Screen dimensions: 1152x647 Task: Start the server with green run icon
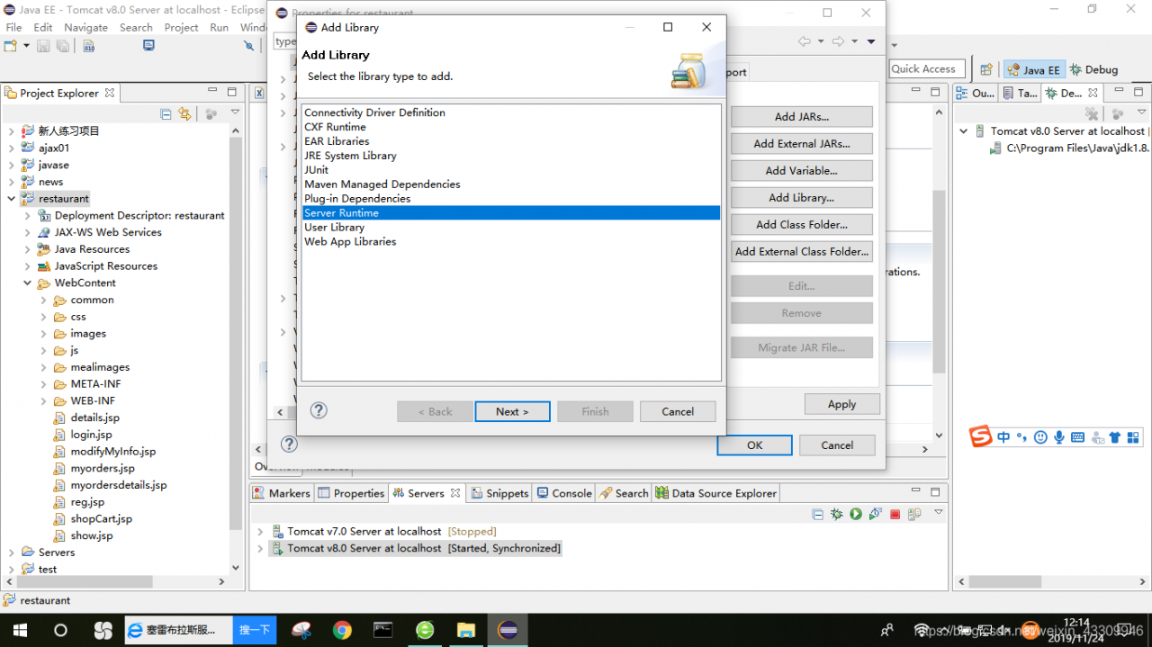pos(856,514)
